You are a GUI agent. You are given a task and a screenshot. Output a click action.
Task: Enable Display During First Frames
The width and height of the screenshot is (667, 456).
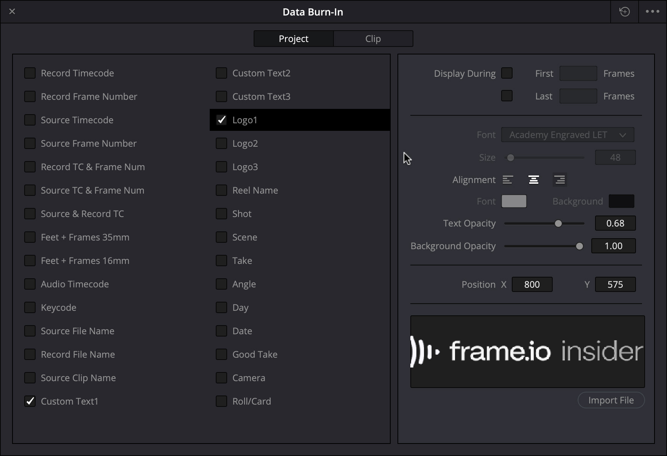tap(507, 73)
